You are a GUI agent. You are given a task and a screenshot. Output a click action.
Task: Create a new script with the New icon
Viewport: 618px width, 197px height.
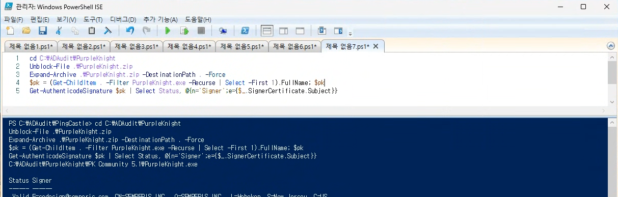coord(10,31)
